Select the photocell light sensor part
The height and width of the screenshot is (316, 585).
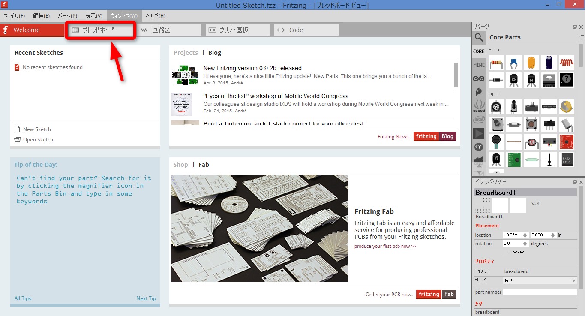[531, 142]
